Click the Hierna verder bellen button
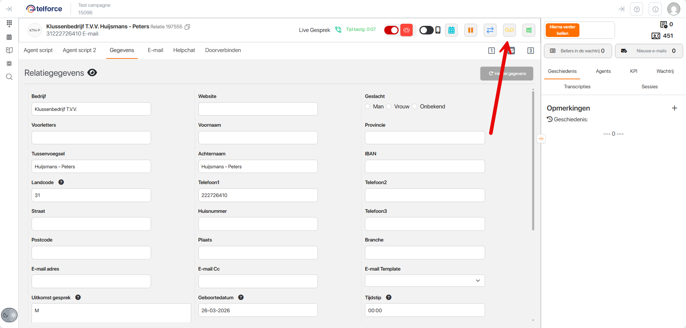Image resolution: width=686 pixels, height=328 pixels. pos(562,30)
